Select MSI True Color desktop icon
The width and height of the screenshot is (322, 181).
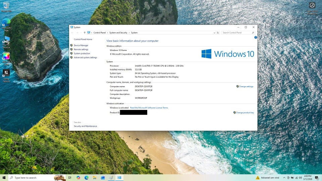(x=6, y=59)
